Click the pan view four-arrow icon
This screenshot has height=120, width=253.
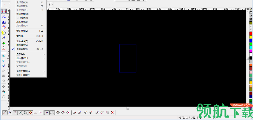[x=3, y=87]
